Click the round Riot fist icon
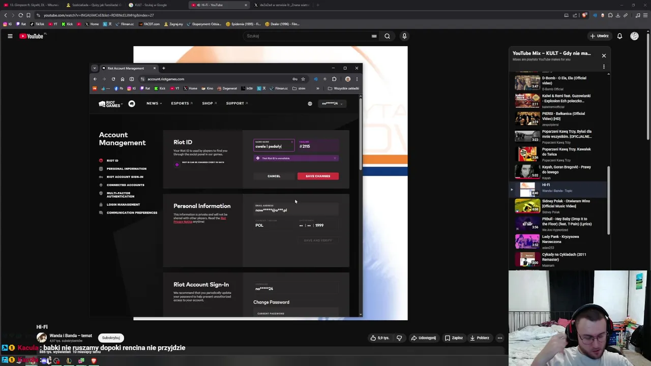The width and height of the screenshot is (651, 366). (132, 104)
